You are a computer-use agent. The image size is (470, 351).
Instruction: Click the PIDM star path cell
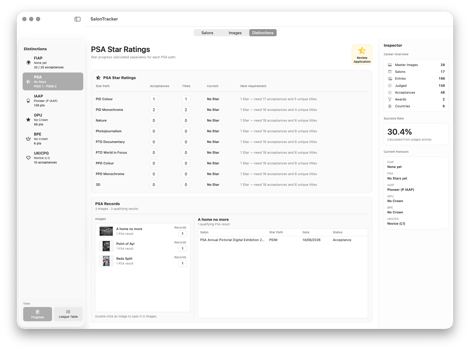[x=273, y=240]
